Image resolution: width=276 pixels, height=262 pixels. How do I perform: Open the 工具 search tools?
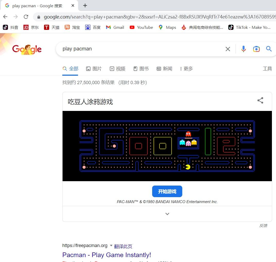tap(267, 69)
